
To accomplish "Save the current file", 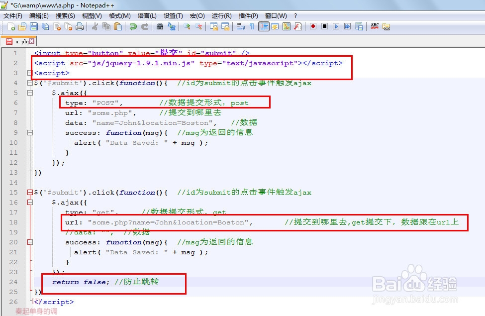I will (x=34, y=26).
